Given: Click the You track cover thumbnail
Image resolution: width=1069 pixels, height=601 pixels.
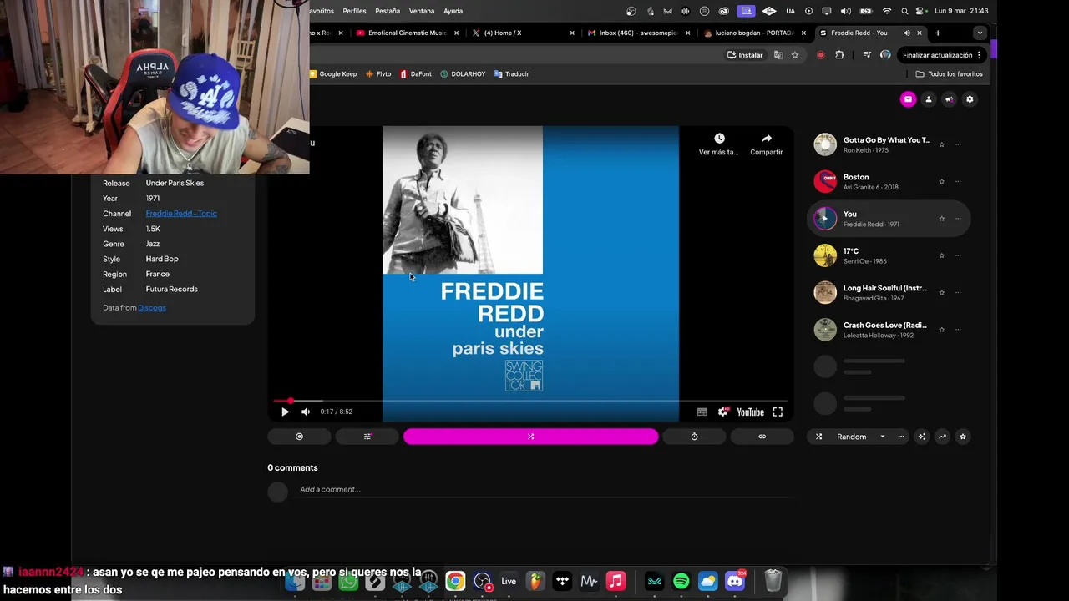Looking at the screenshot, I should tap(825, 219).
